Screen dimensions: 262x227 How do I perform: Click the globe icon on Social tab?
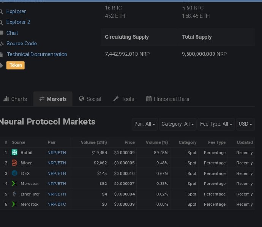81,99
